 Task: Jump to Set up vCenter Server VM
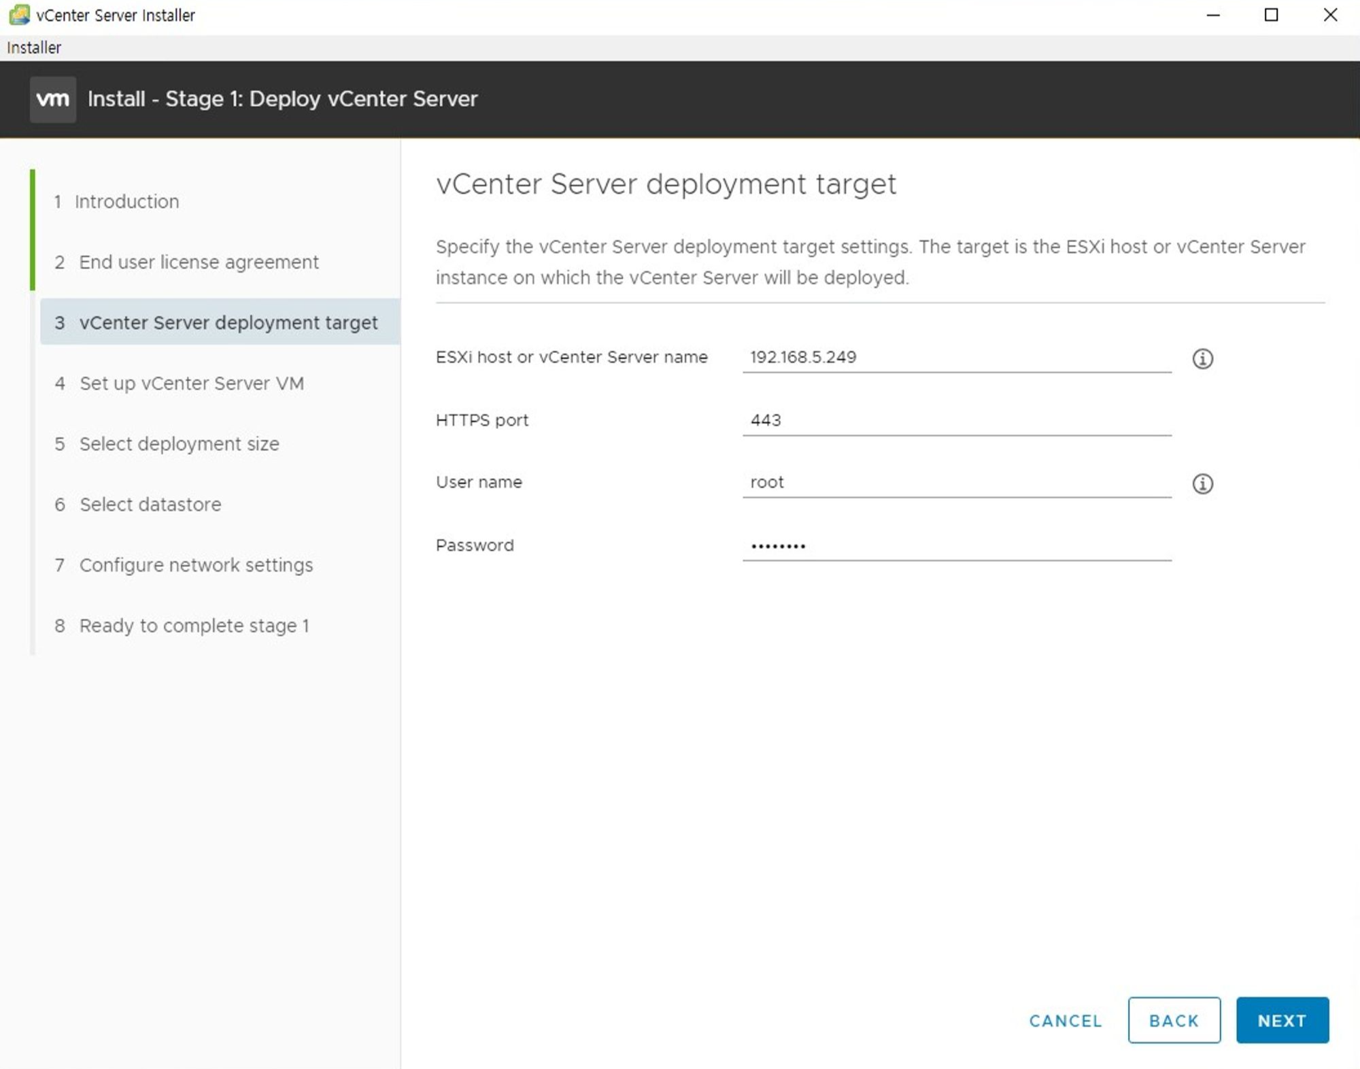(x=191, y=383)
